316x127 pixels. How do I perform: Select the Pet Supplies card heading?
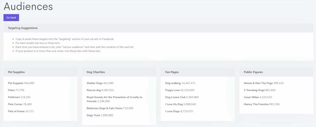tap(16, 72)
